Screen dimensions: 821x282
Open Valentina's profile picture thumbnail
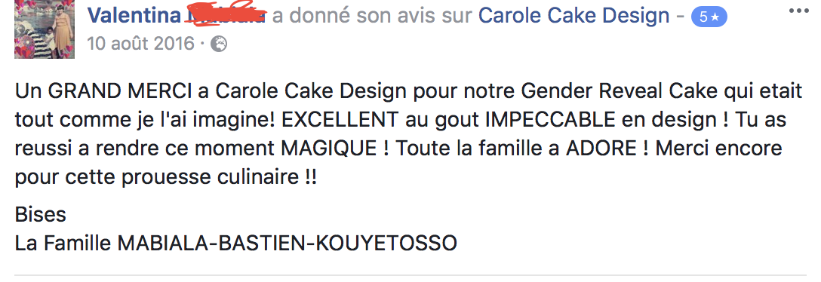click(45, 29)
